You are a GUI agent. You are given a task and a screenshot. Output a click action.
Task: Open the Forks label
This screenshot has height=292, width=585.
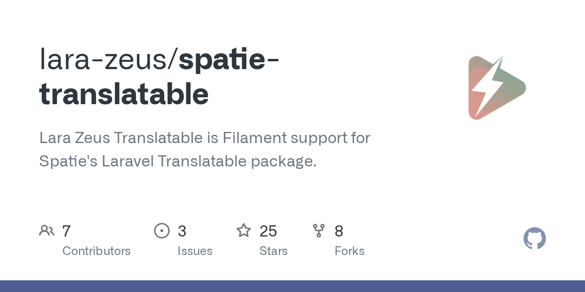350,251
